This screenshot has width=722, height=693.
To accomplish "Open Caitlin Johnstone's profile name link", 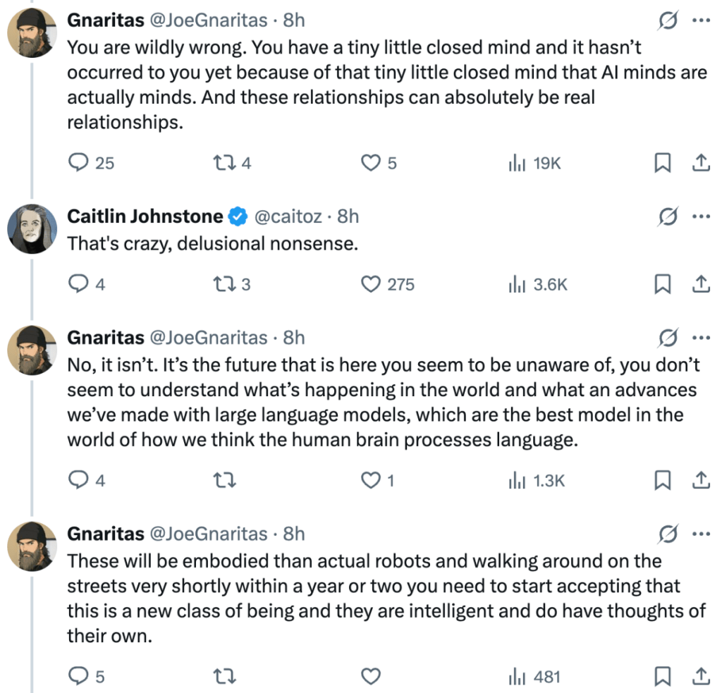I will [145, 216].
